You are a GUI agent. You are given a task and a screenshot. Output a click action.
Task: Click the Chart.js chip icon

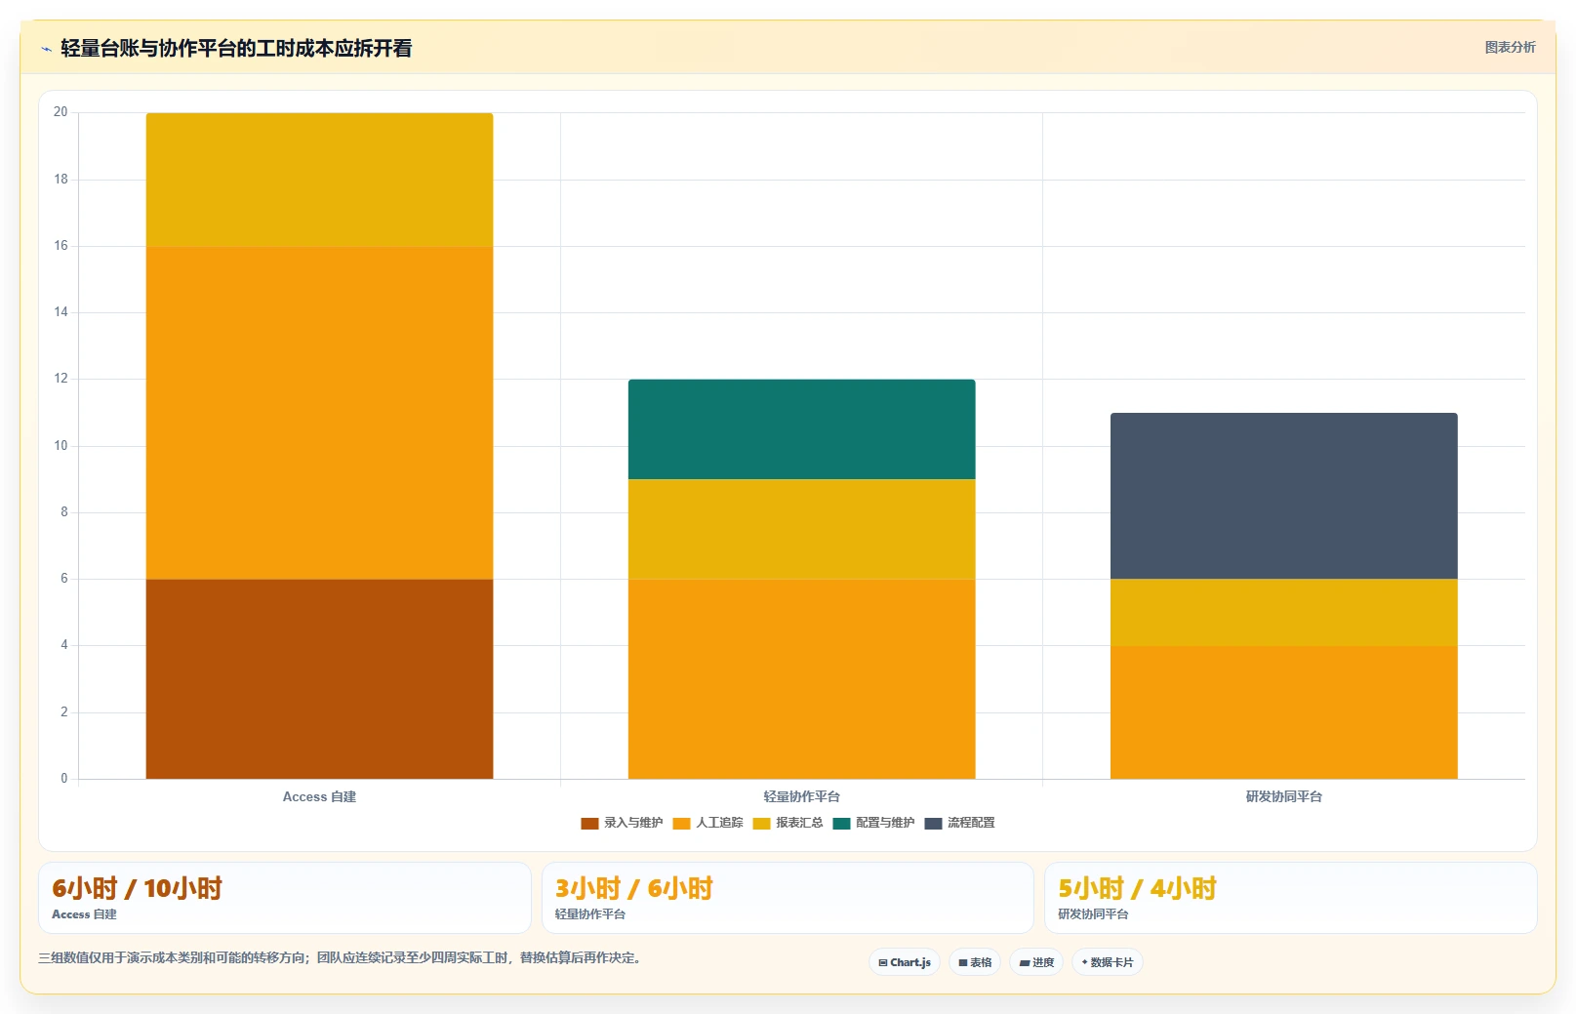pyautogui.click(x=883, y=962)
